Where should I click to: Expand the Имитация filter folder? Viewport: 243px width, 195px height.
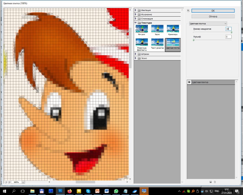point(135,10)
